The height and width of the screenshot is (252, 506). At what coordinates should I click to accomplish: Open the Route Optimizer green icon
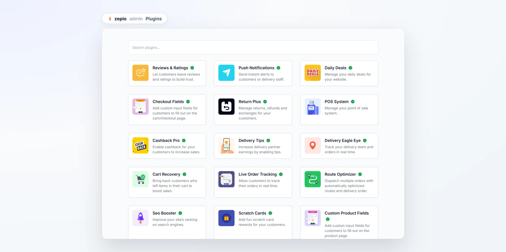coord(313,179)
